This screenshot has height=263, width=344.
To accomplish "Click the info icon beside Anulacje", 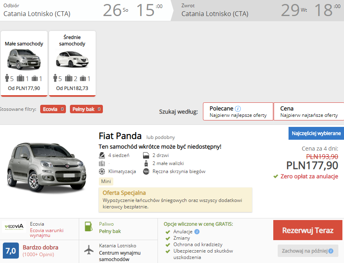I will coord(197,232).
